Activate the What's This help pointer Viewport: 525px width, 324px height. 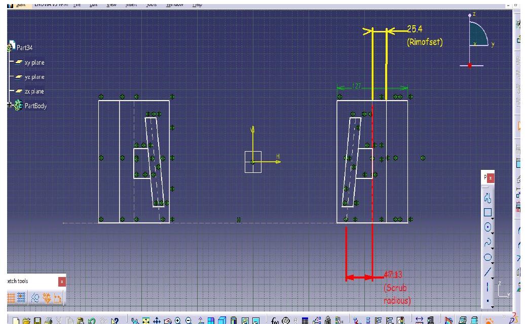[115, 321]
